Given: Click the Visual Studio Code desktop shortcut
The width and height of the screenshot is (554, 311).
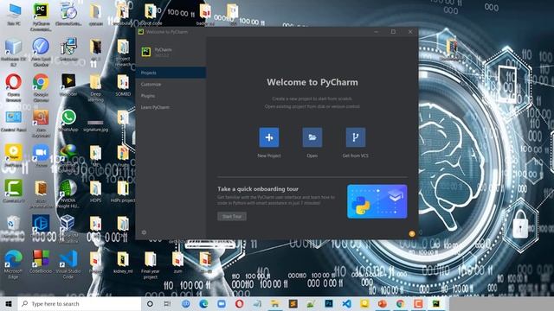Looking at the screenshot, I should pos(68,264).
